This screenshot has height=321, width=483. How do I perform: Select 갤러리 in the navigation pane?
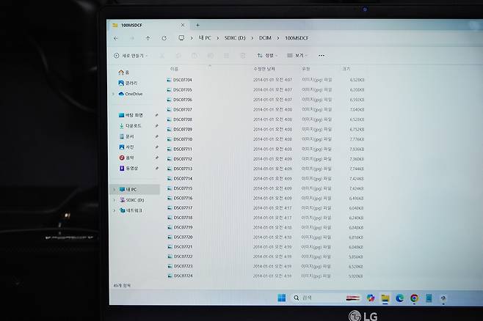pyautogui.click(x=128, y=83)
